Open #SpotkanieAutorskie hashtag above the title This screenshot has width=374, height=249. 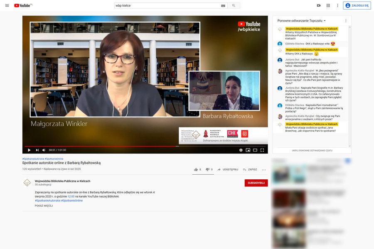coord(33,159)
